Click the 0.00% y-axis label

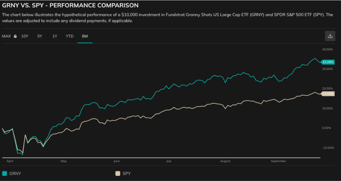(327, 128)
